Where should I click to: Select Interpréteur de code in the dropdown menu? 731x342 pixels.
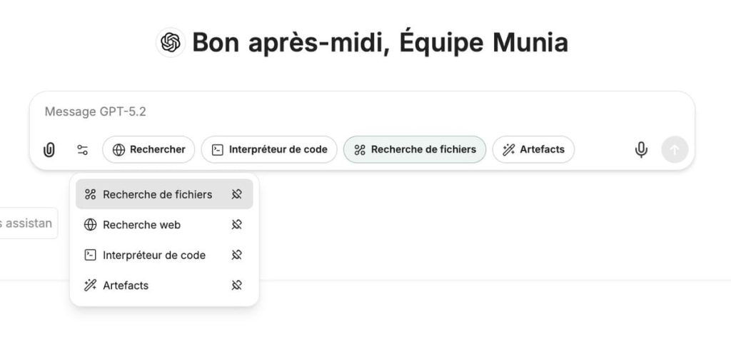coord(153,255)
